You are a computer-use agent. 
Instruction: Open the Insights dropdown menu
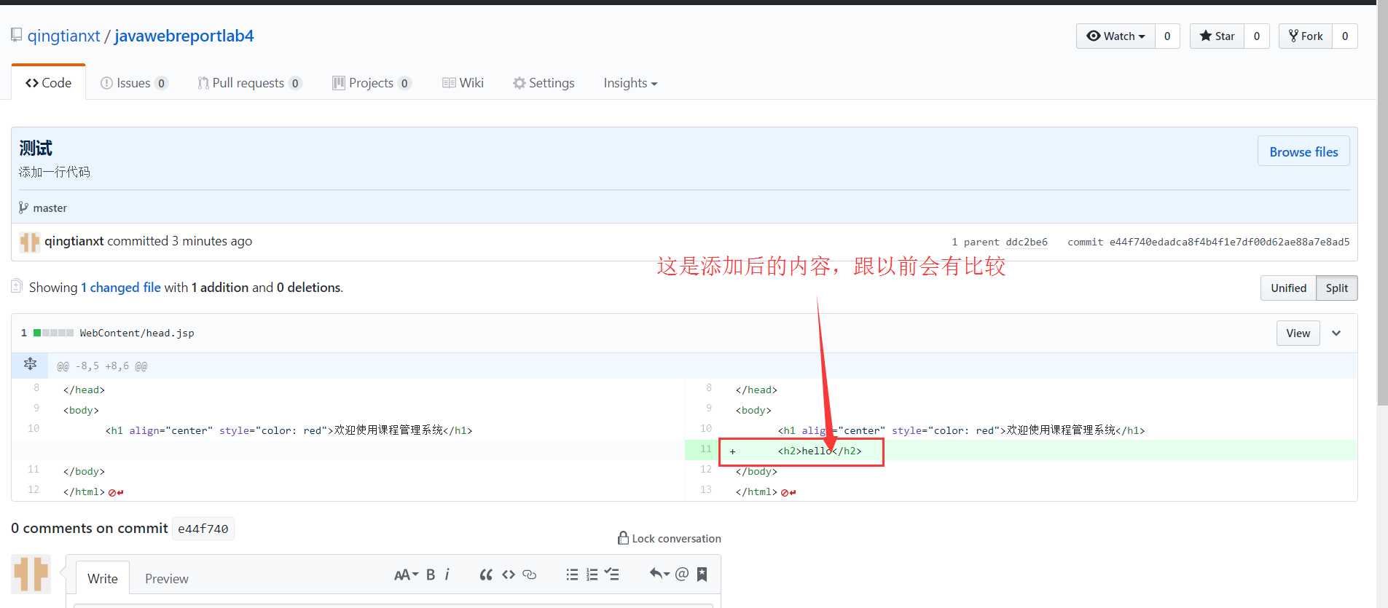(630, 83)
